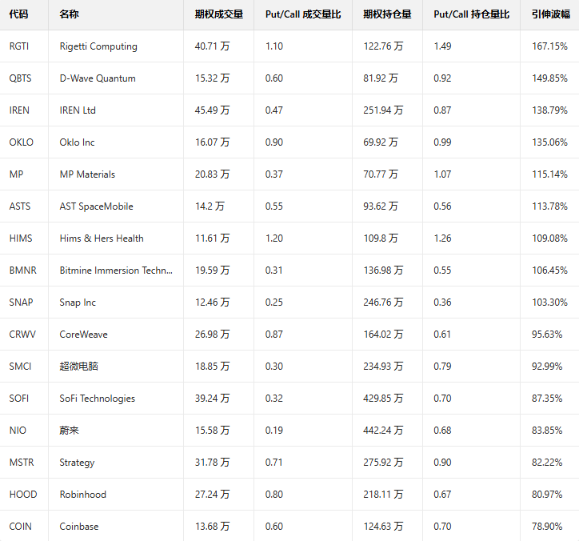This screenshot has width=579, height=541.
Task: Click the 名称 column header
Action: [x=69, y=14]
